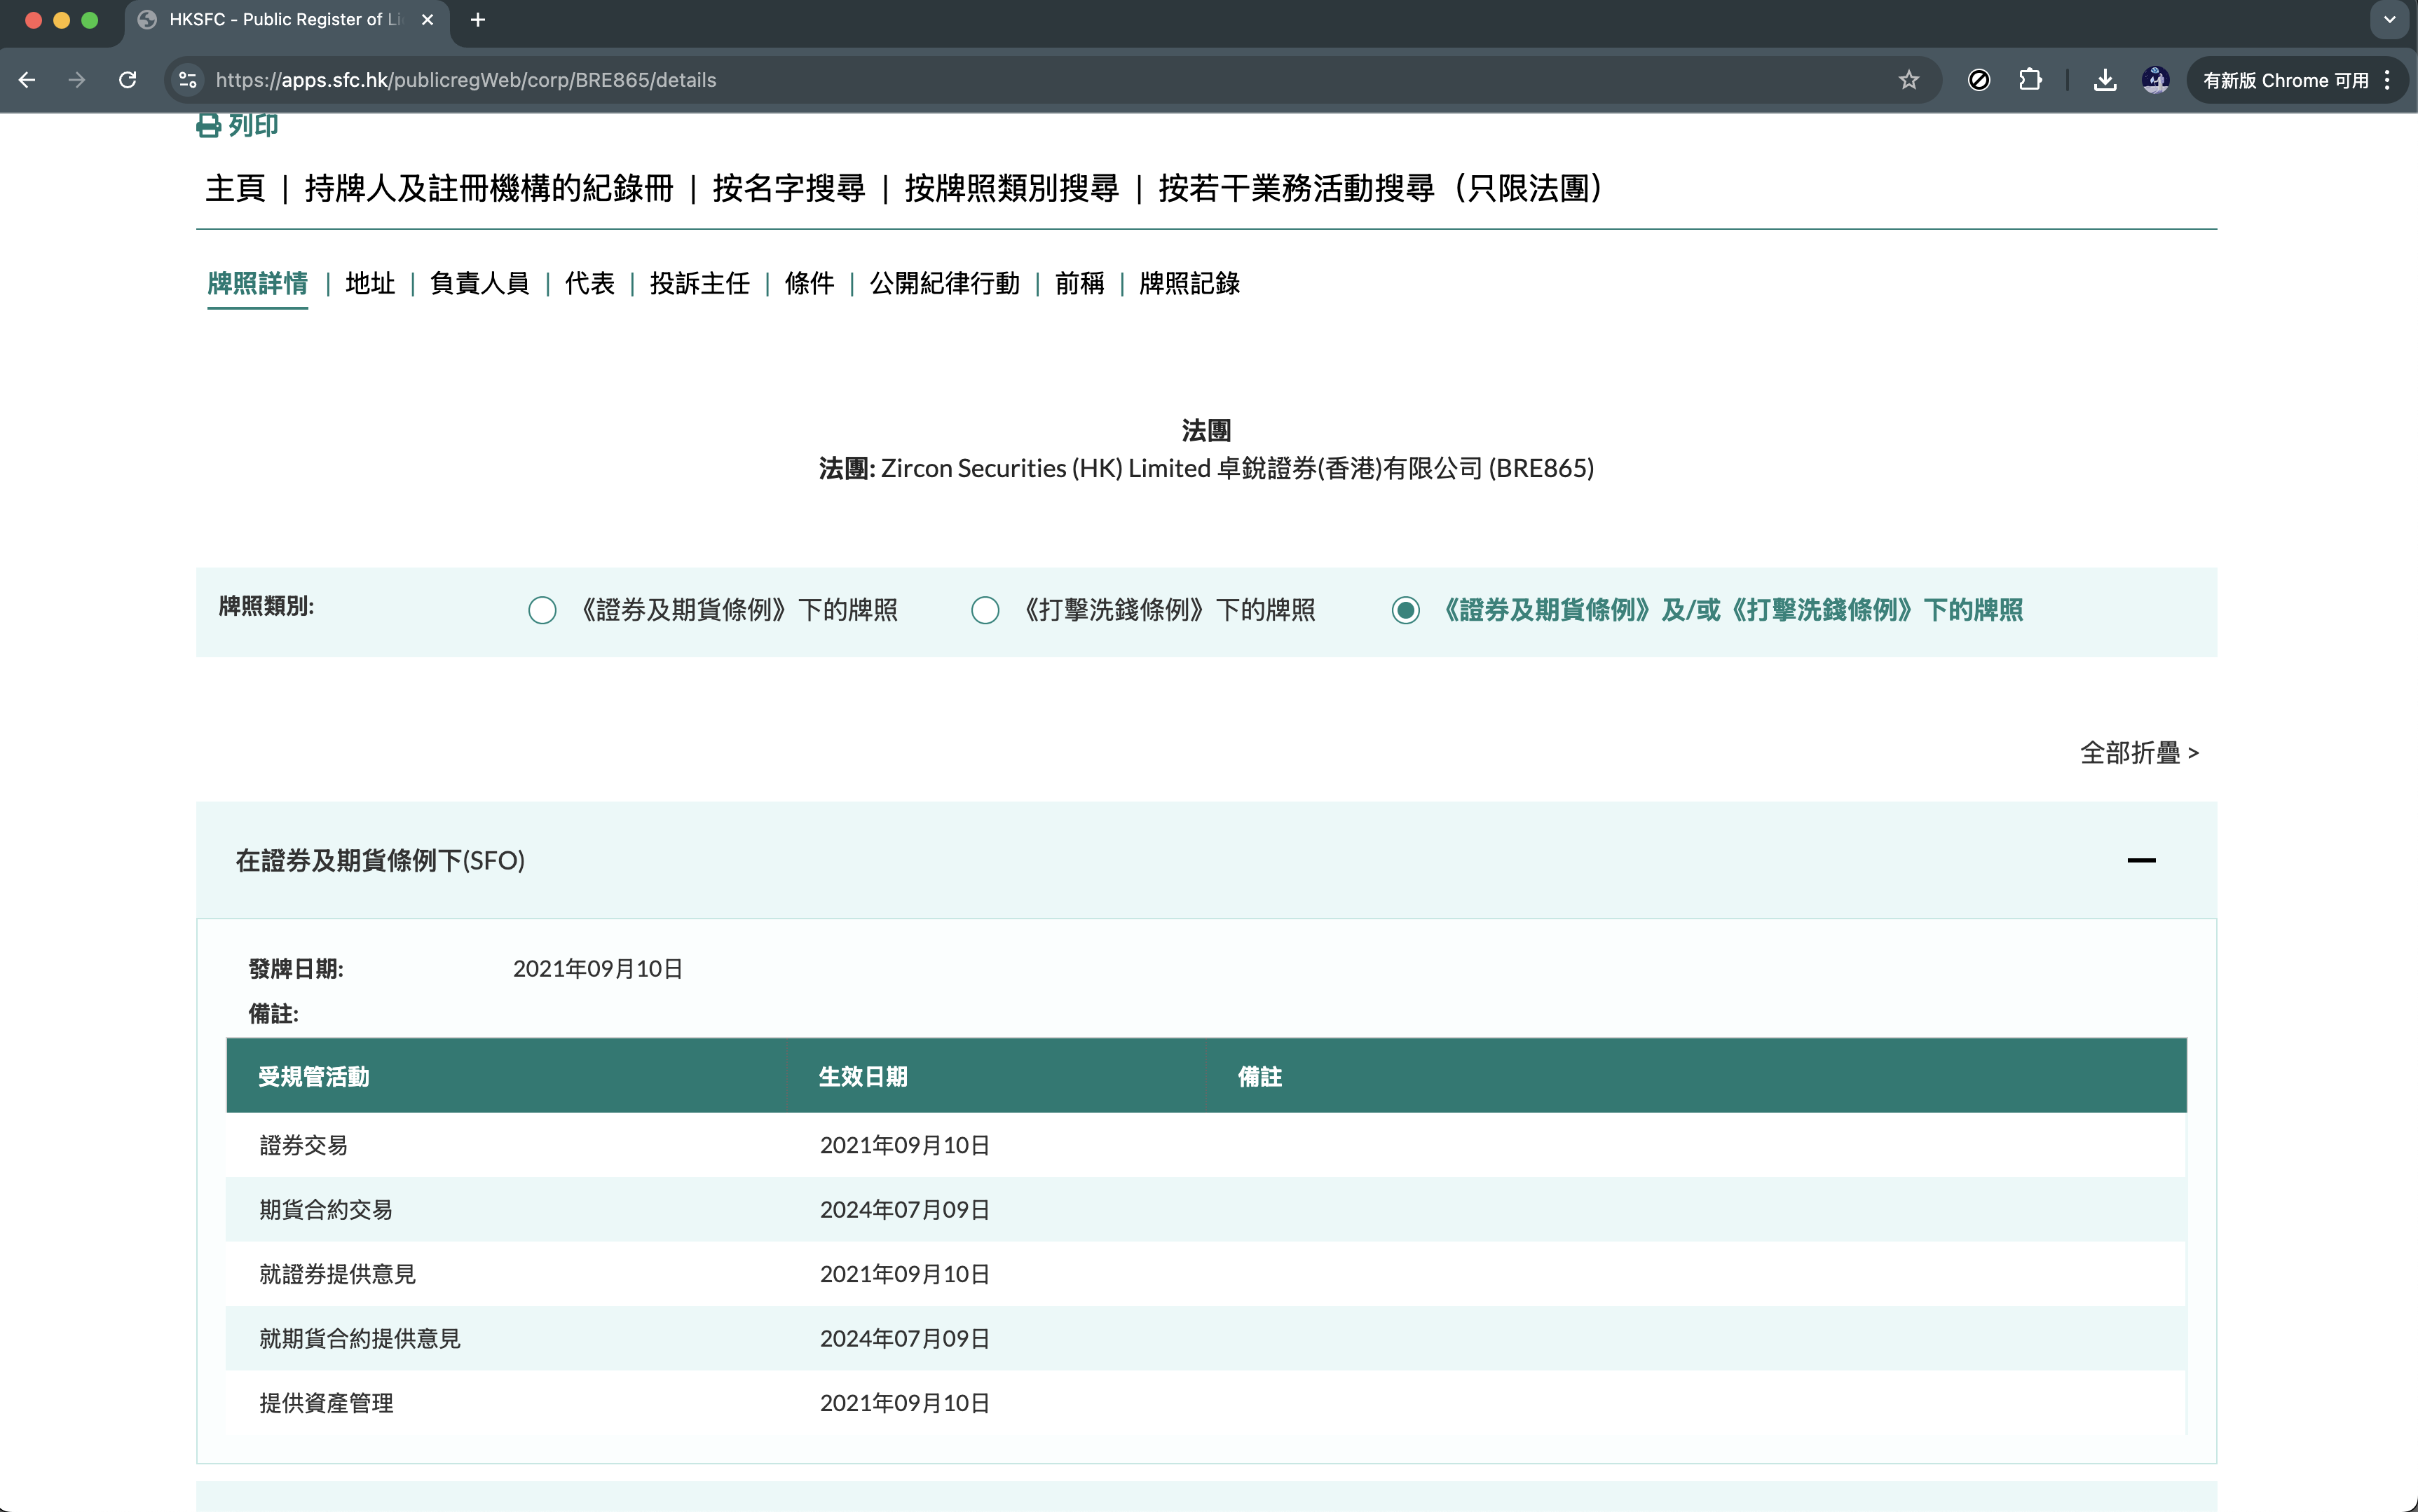Click the 期貨合約交易 table row
The image size is (2418, 1512).
point(1206,1210)
